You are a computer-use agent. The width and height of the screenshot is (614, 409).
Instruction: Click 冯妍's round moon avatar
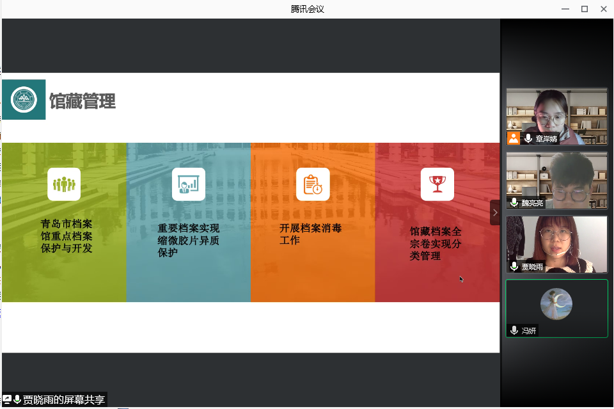pos(556,304)
